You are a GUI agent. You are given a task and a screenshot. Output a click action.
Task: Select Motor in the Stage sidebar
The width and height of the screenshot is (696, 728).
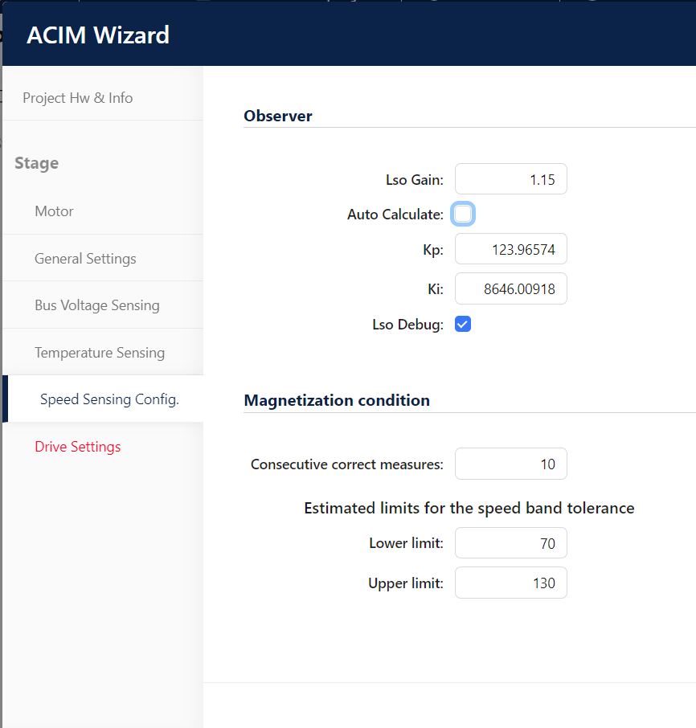point(55,211)
